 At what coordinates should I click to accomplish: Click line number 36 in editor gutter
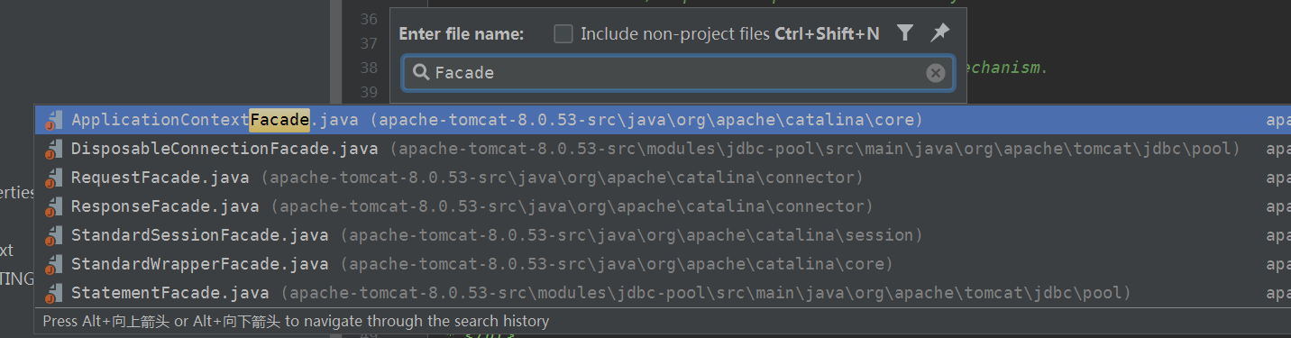[x=368, y=19]
